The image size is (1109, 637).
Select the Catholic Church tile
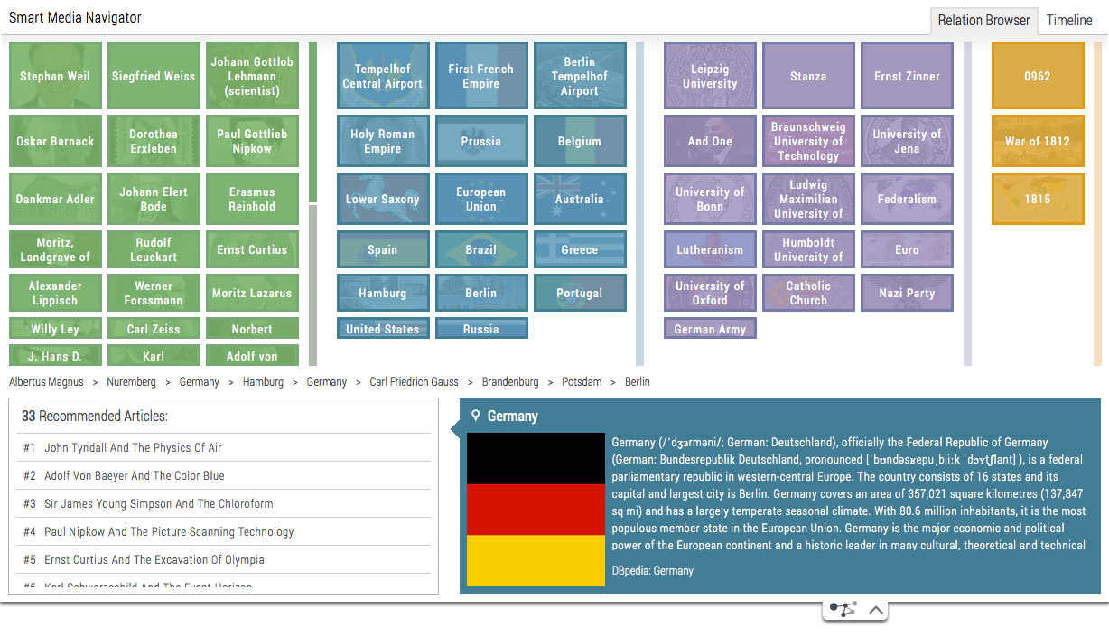pos(808,293)
